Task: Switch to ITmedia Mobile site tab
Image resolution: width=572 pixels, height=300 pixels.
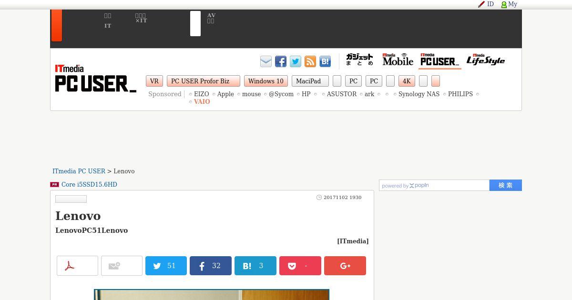Action: [398, 60]
